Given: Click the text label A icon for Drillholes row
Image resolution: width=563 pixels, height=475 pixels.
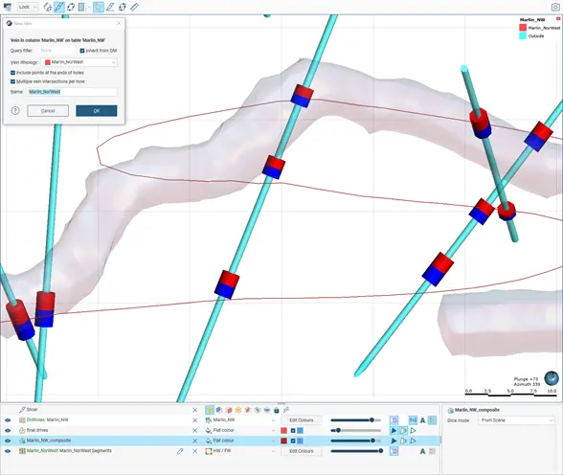Looking at the screenshot, I should pyautogui.click(x=422, y=420).
